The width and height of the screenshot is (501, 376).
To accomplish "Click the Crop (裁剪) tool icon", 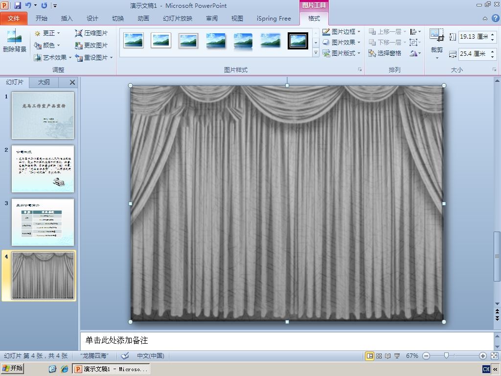I will click(436, 36).
